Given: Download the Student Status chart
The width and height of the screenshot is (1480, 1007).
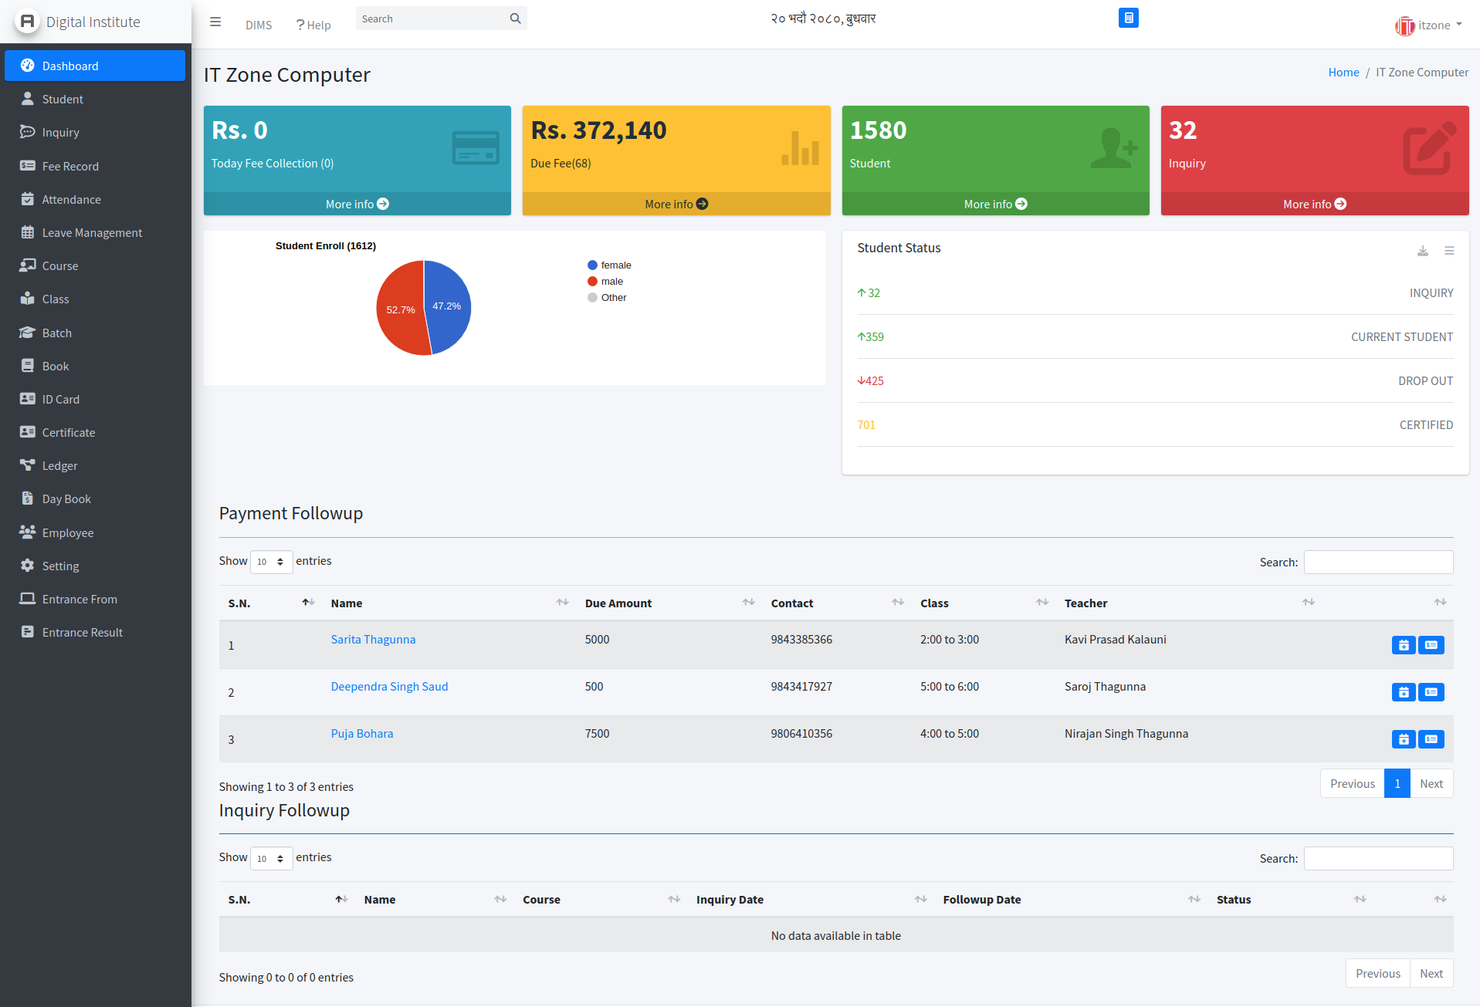Looking at the screenshot, I should (x=1423, y=251).
